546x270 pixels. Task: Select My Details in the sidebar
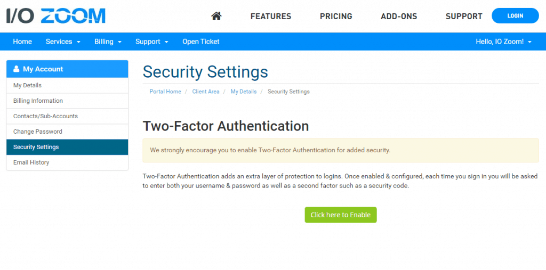tap(27, 85)
